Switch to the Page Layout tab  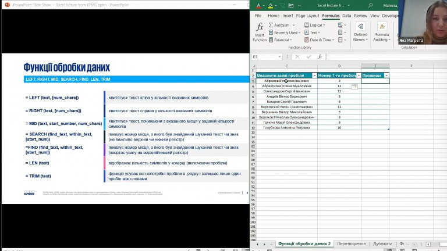(x=307, y=16)
